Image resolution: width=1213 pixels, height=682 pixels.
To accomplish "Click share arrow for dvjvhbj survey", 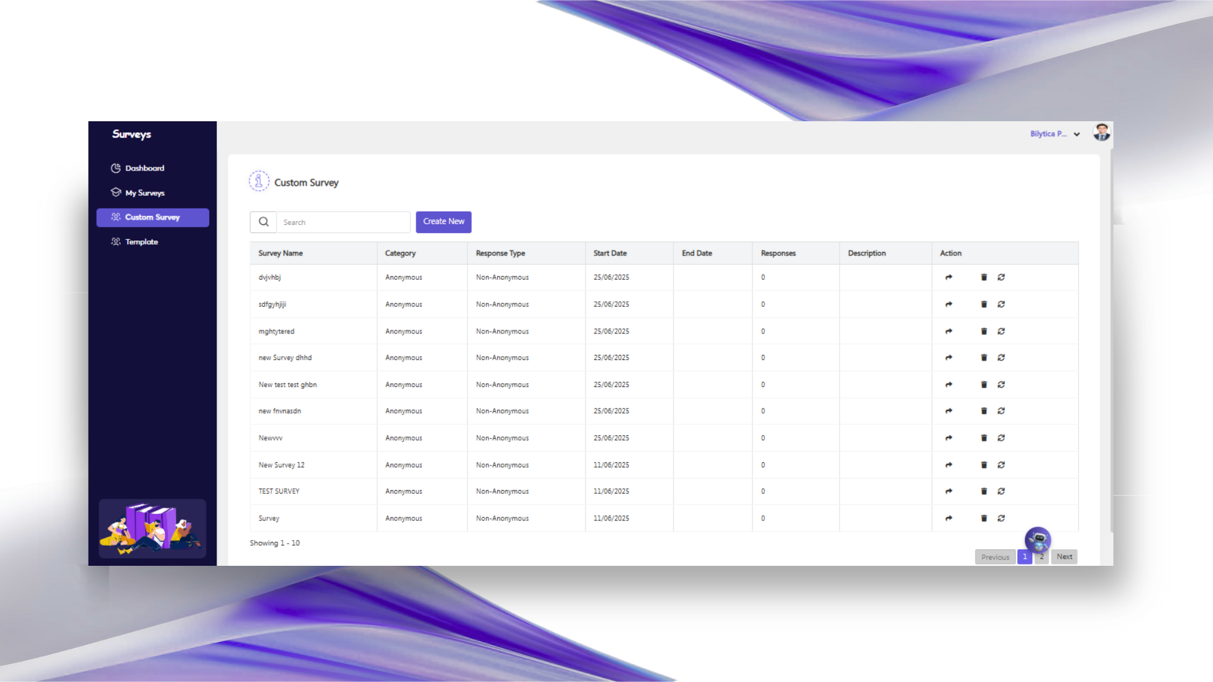I will pos(948,277).
